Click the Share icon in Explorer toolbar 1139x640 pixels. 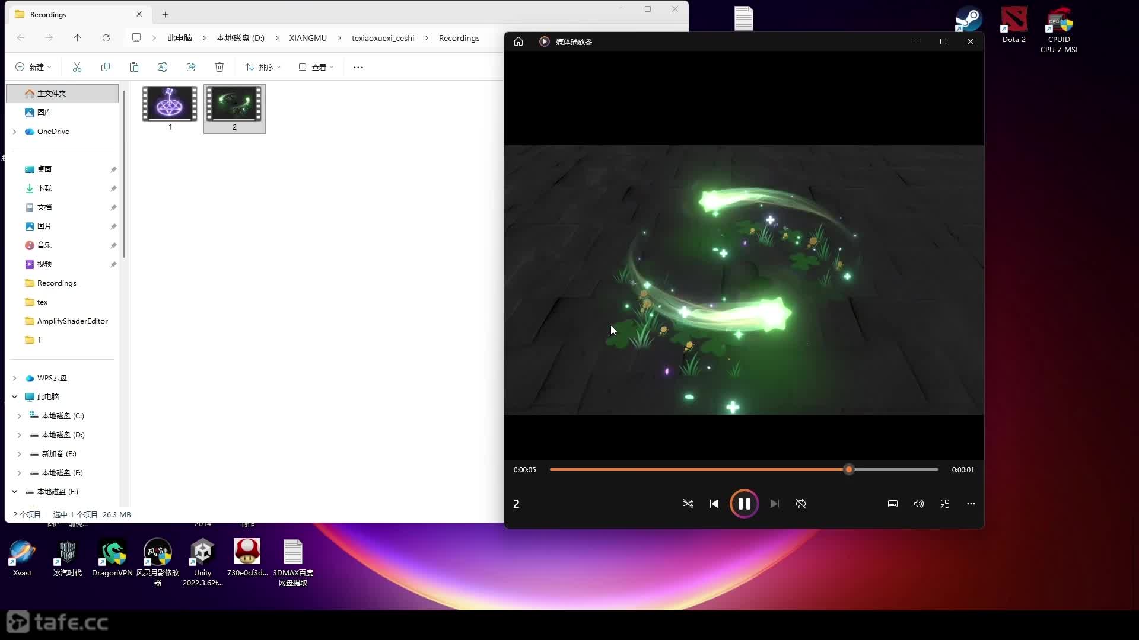pyautogui.click(x=191, y=67)
